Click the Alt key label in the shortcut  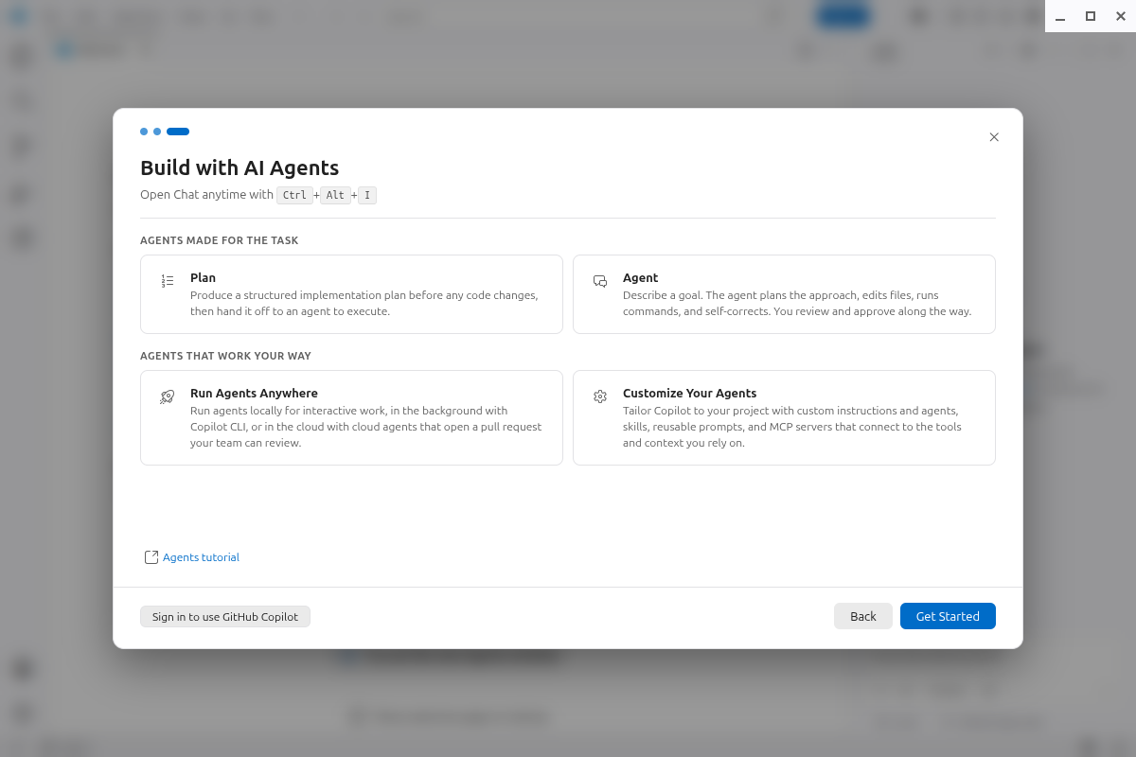(335, 195)
